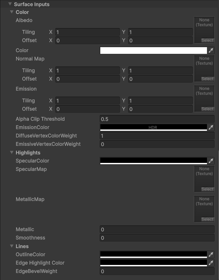The height and width of the screenshot is (280, 219).
Task: Edit Normal Map Tiling Y field
Action: point(160,71)
